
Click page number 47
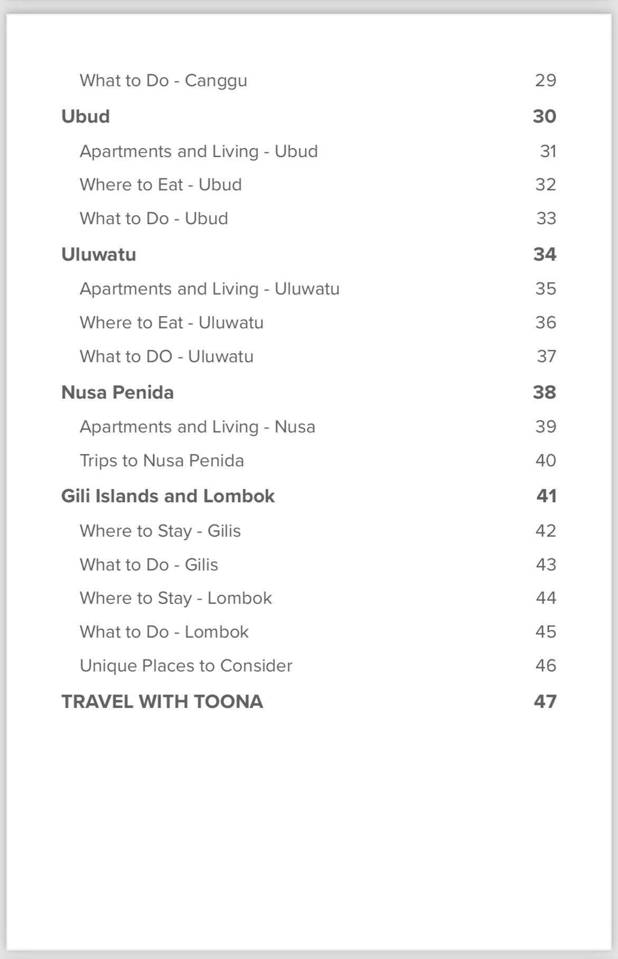point(545,702)
